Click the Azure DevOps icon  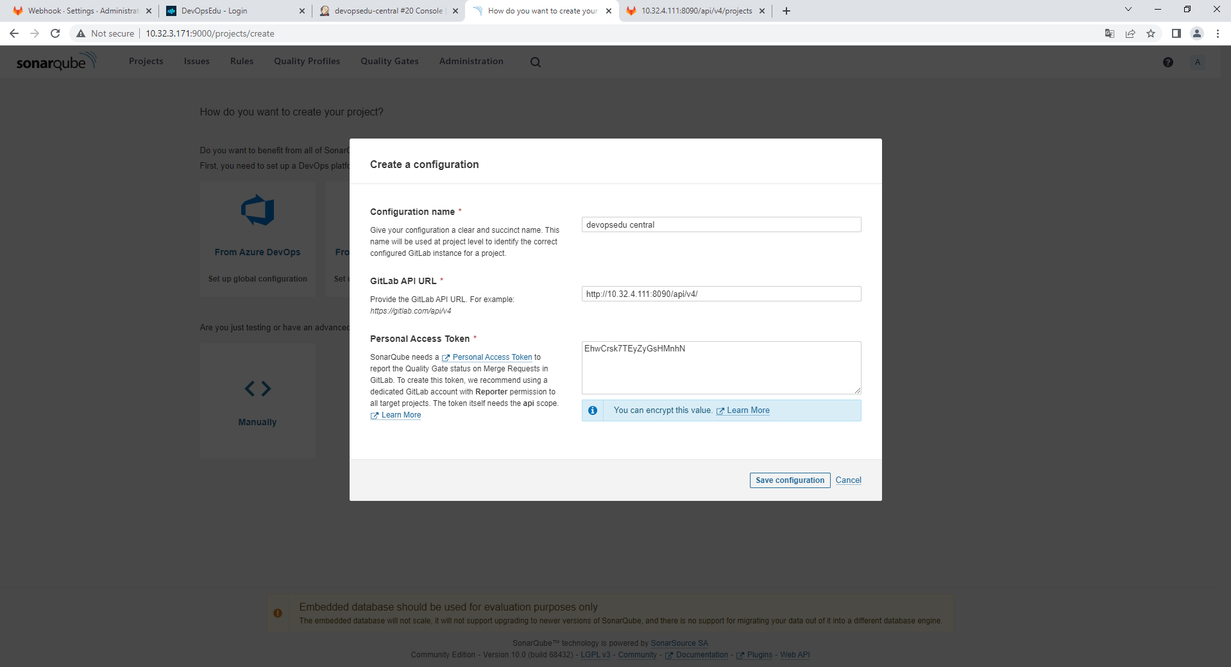click(x=258, y=210)
